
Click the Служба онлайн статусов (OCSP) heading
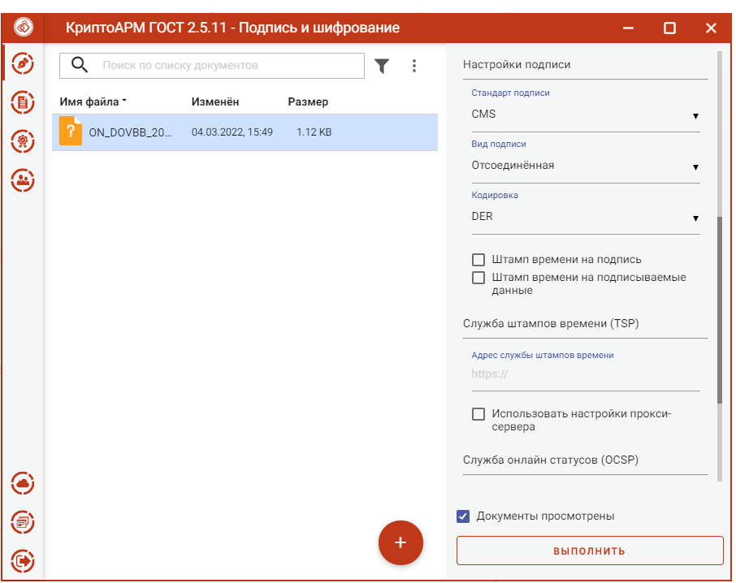551,460
